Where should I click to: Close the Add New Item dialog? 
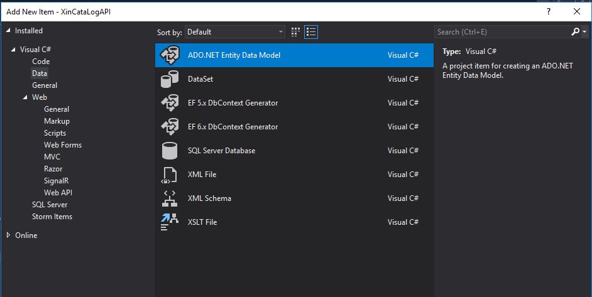coord(577,12)
